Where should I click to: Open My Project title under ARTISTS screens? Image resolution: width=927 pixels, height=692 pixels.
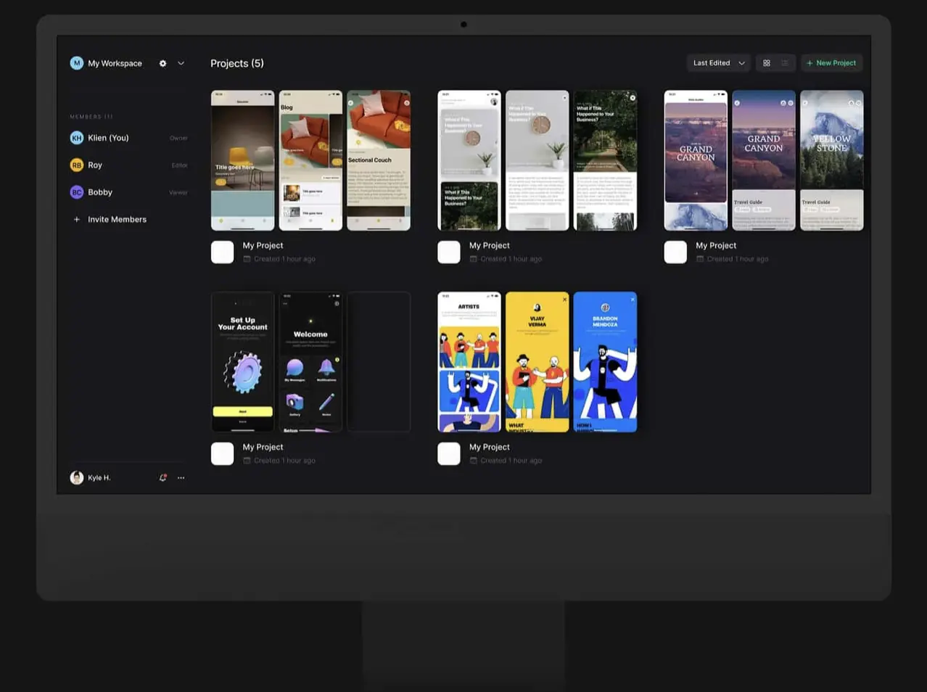[x=490, y=447]
